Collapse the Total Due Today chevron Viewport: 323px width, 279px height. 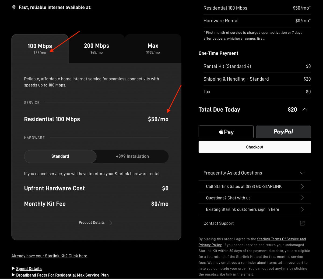pyautogui.click(x=305, y=109)
